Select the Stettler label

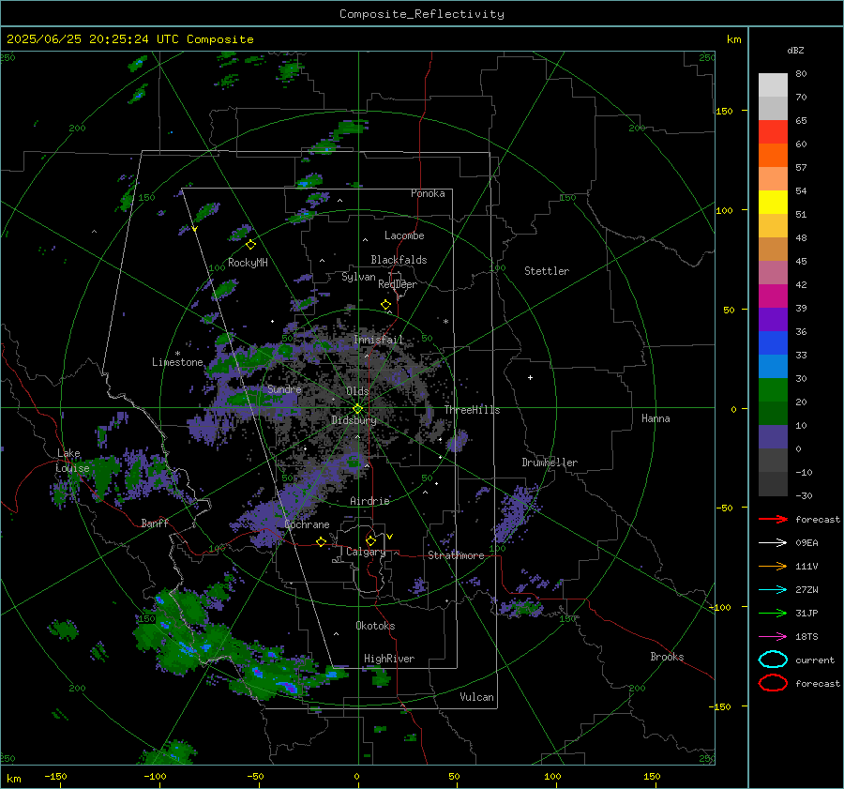(547, 271)
